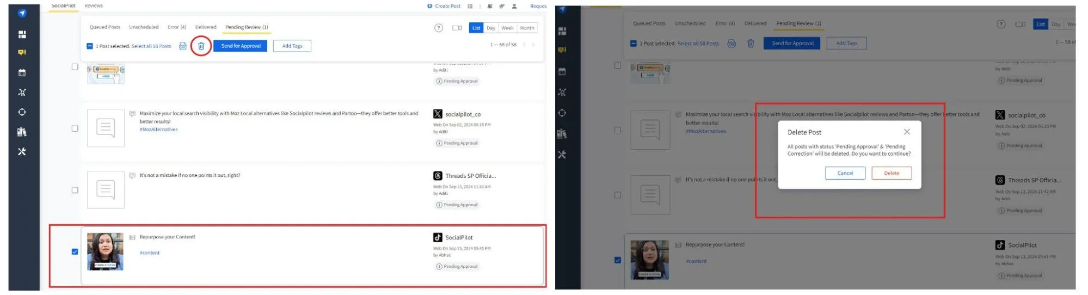The height and width of the screenshot is (295, 1088).
Task: Click the TikTok logo beside SocialPilot, right screenshot
Action: 1000,245
